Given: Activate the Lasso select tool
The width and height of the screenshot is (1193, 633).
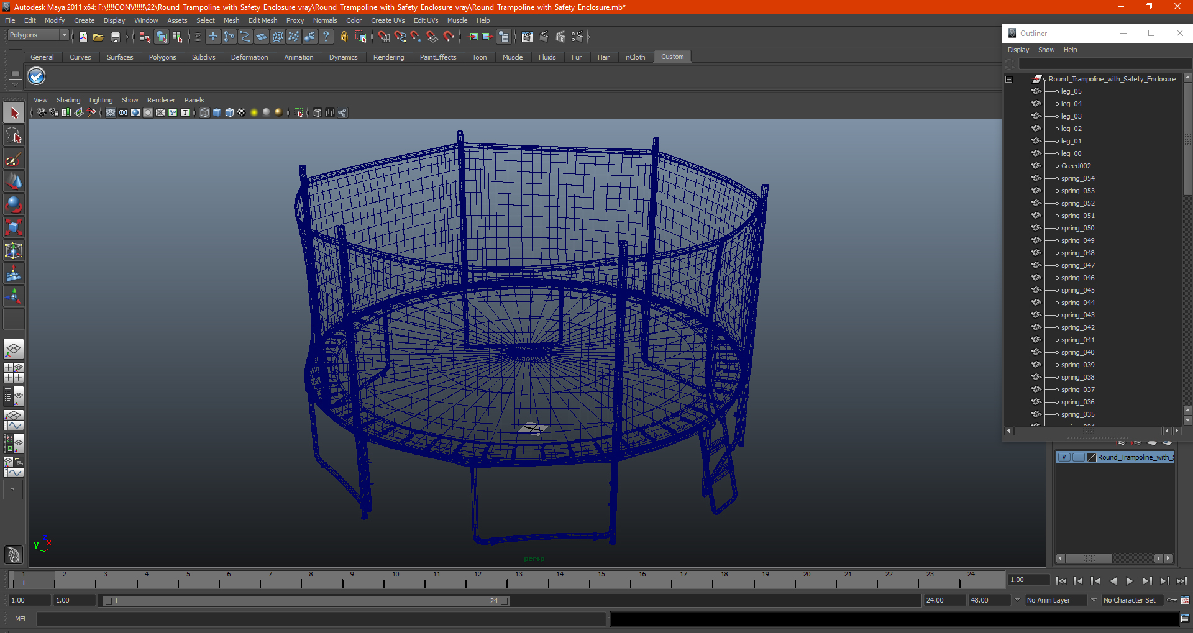Looking at the screenshot, I should pos(14,136).
